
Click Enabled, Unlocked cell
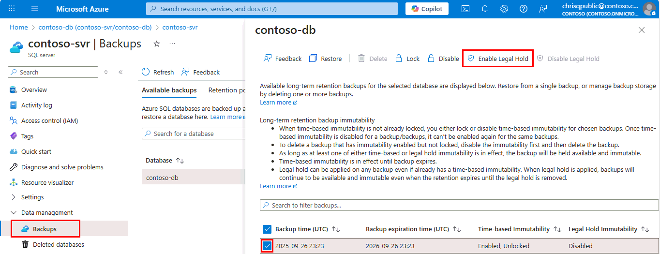point(504,246)
